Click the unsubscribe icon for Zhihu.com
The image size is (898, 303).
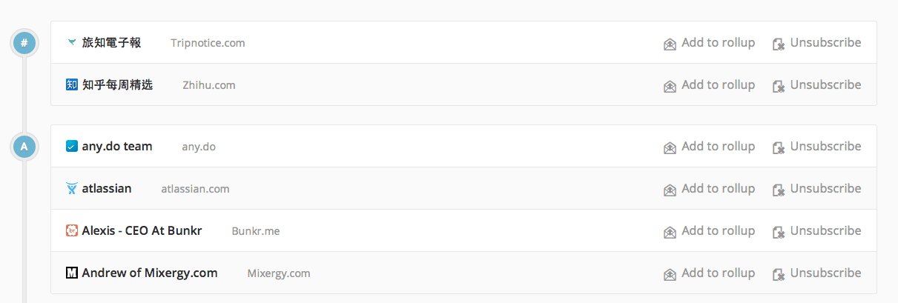click(x=779, y=86)
